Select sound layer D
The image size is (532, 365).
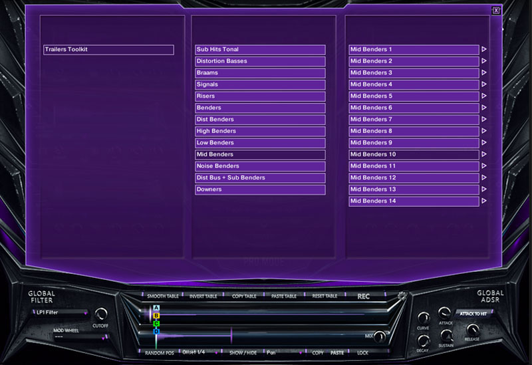click(156, 331)
